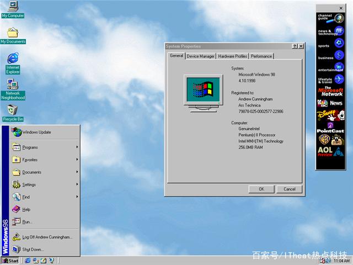Select the Internet Explorer desktop icon
This screenshot has width=353, height=265.
(13, 63)
